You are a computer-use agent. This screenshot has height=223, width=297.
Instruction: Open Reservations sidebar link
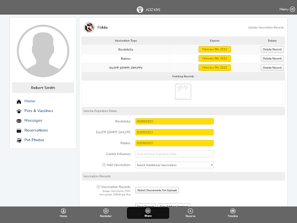pos(36,130)
